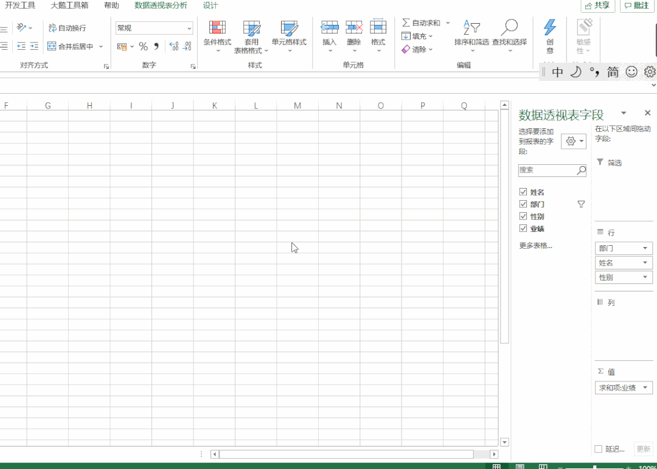Switch to the 设计 ribbon tab
657x469 pixels.
tap(210, 5)
